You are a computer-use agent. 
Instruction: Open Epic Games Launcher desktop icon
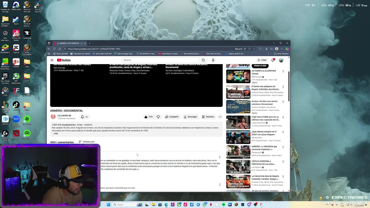pos(5,78)
